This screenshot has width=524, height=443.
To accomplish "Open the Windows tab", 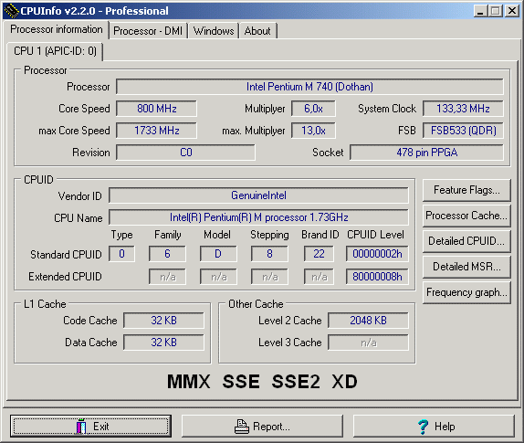I will tap(214, 31).
